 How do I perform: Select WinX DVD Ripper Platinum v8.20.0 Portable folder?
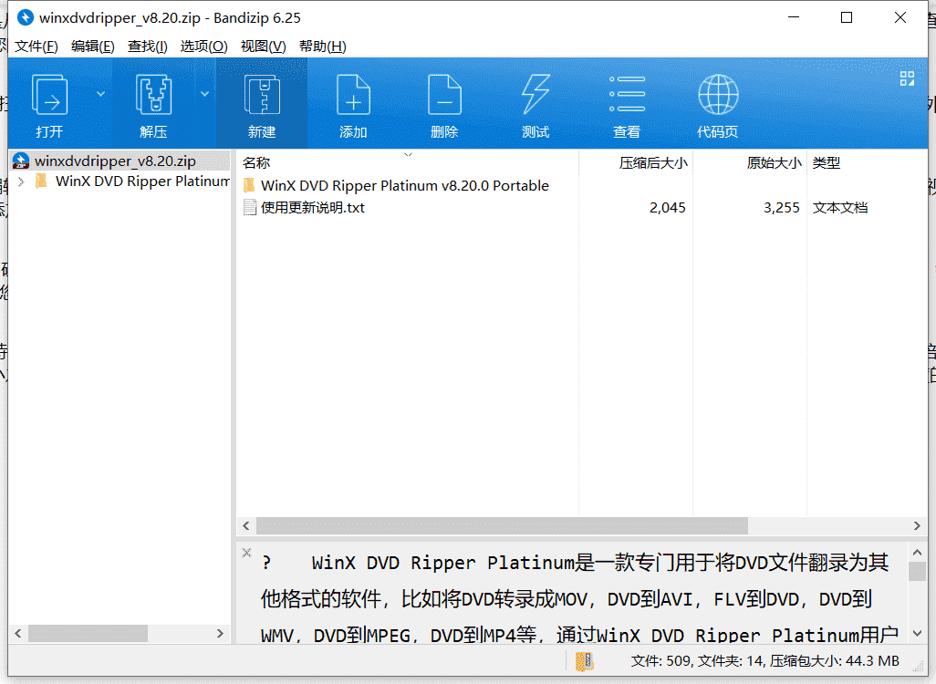click(405, 186)
